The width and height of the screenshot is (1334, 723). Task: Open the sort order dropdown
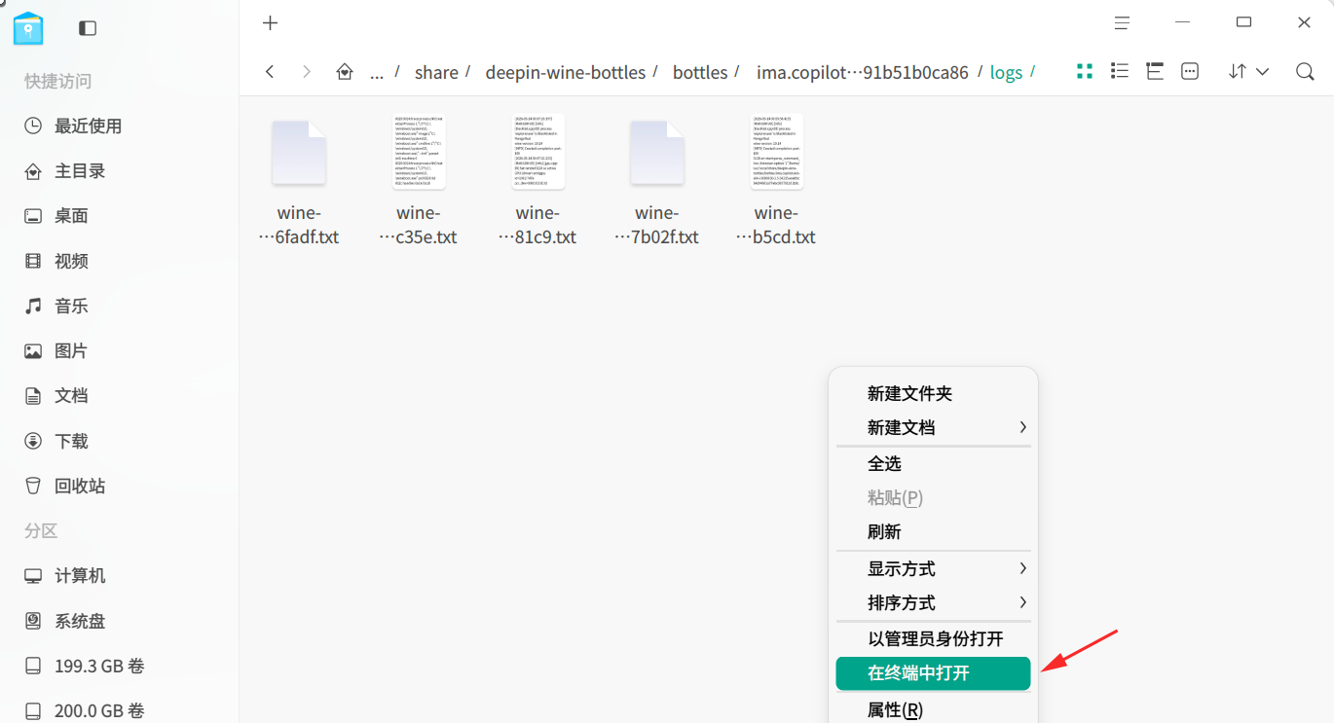pos(1248,71)
